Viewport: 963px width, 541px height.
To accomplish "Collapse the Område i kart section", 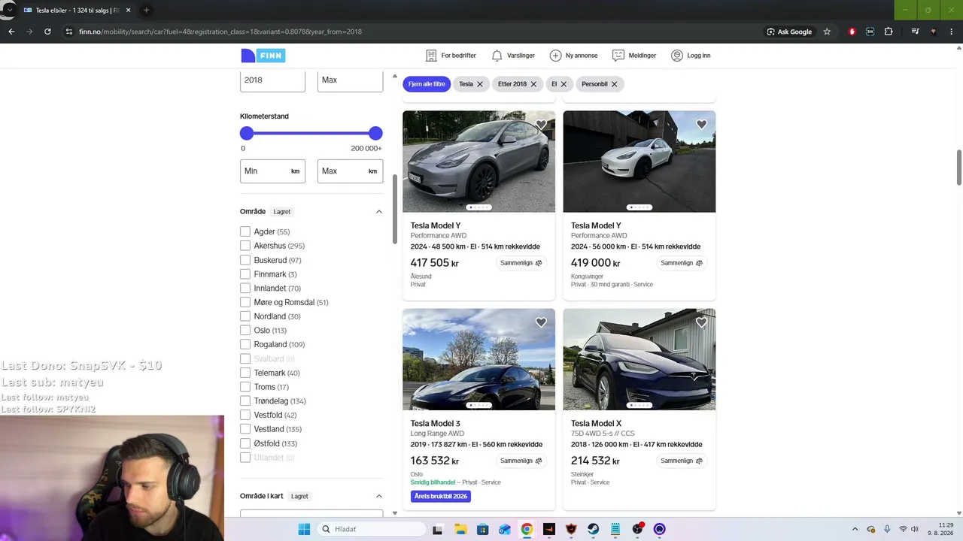I will point(379,497).
